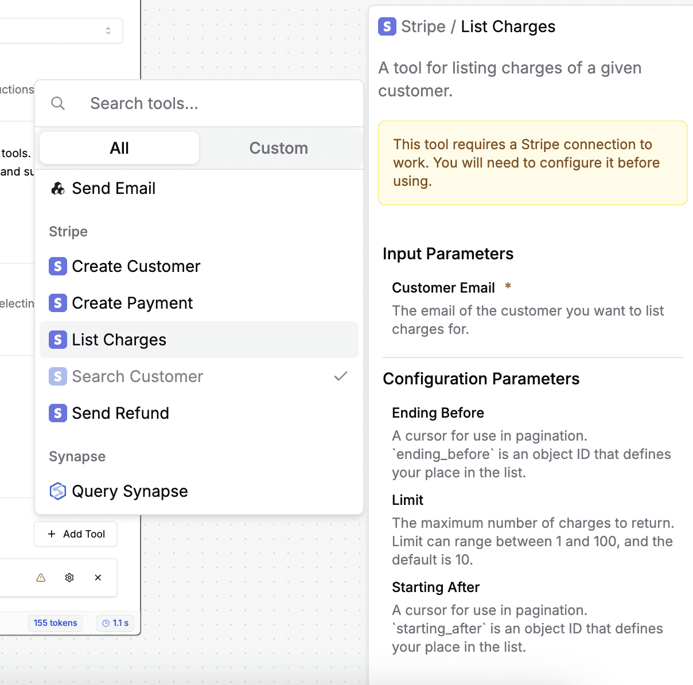Viewport: 693px width, 685px height.
Task: Click the Stripe icon beside Send Refund
Action: click(58, 413)
